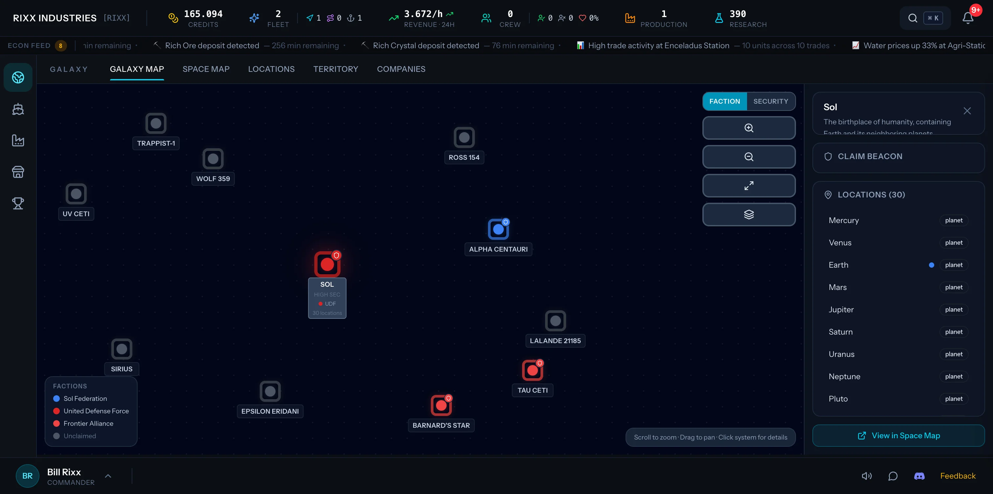The height and width of the screenshot is (494, 993).
Task: Click the production factory icon in header
Action: (x=630, y=18)
